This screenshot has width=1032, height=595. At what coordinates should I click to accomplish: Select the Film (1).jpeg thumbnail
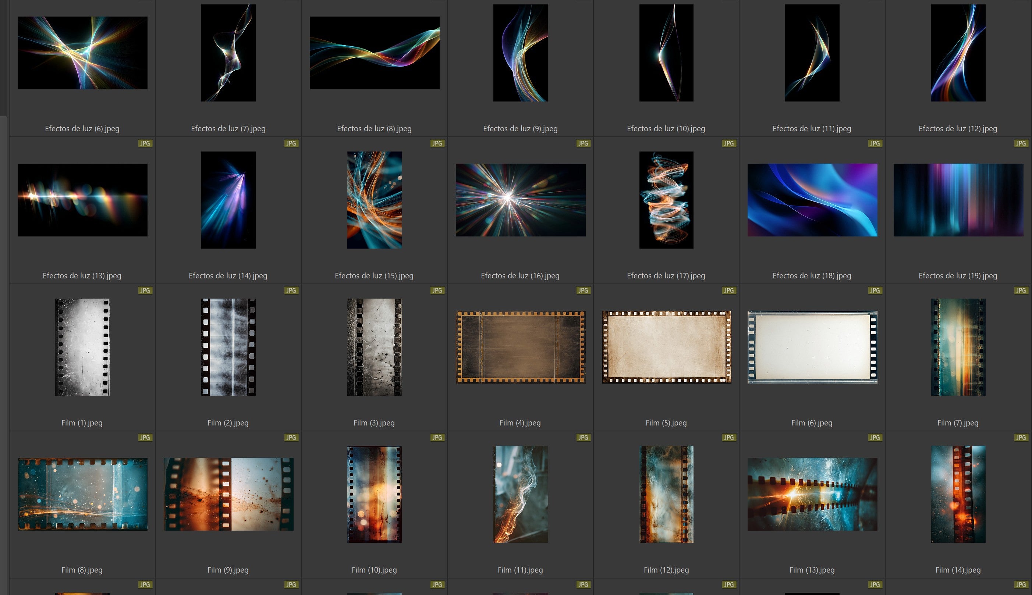coord(82,347)
